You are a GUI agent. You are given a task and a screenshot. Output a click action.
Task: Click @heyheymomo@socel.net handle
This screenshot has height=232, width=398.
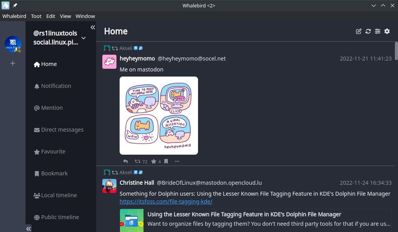click(192, 59)
